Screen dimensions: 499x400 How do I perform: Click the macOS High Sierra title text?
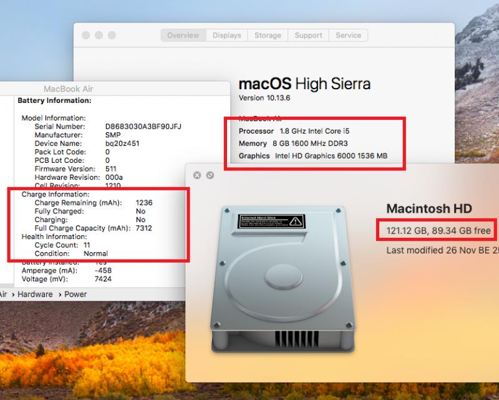point(304,84)
